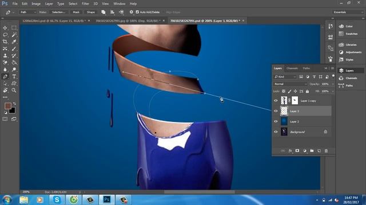The height and width of the screenshot is (205, 366).
Task: Toggle lock image pixels brush icon
Action: [x=289, y=91]
